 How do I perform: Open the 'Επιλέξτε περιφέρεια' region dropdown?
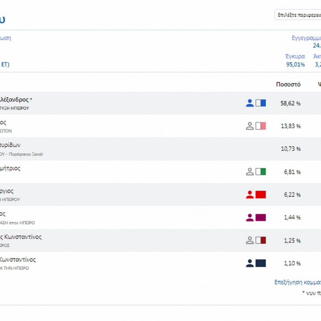point(298,15)
